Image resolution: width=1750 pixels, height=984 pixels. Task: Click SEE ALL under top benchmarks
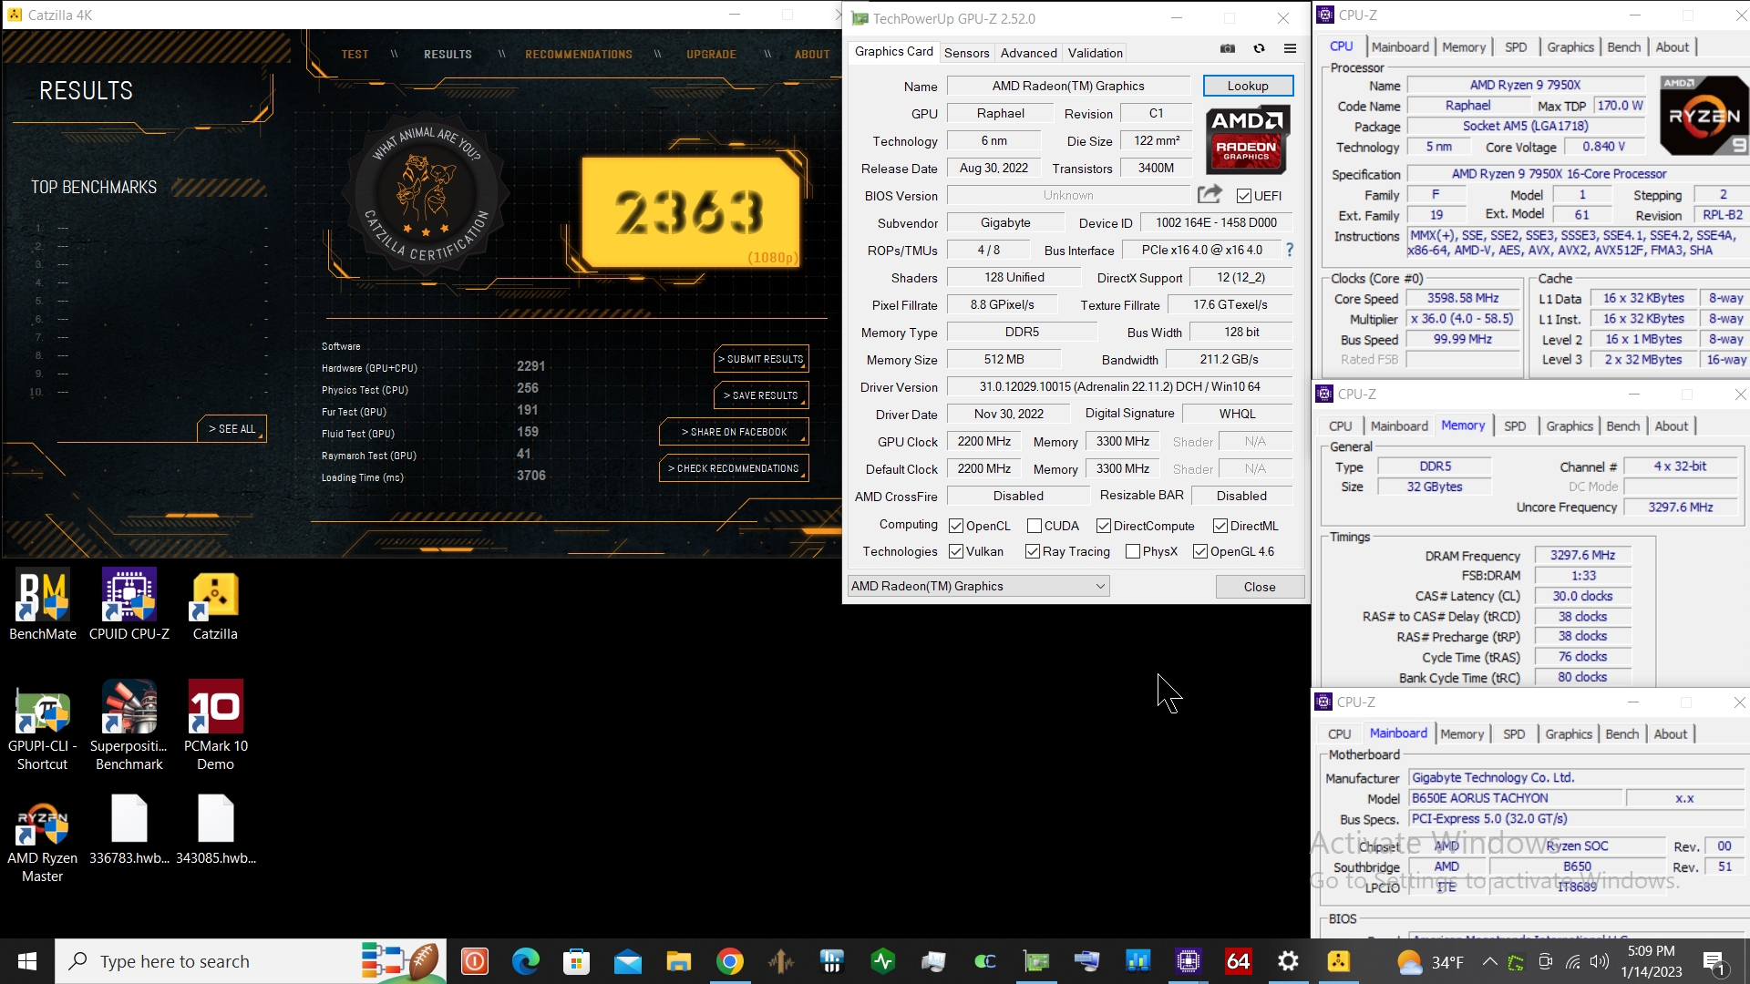coord(232,429)
